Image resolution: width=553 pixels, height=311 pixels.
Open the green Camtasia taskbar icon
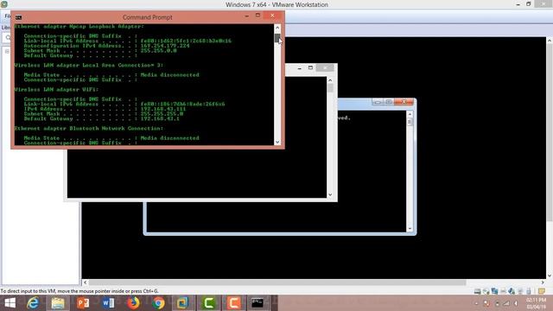pos(208,303)
